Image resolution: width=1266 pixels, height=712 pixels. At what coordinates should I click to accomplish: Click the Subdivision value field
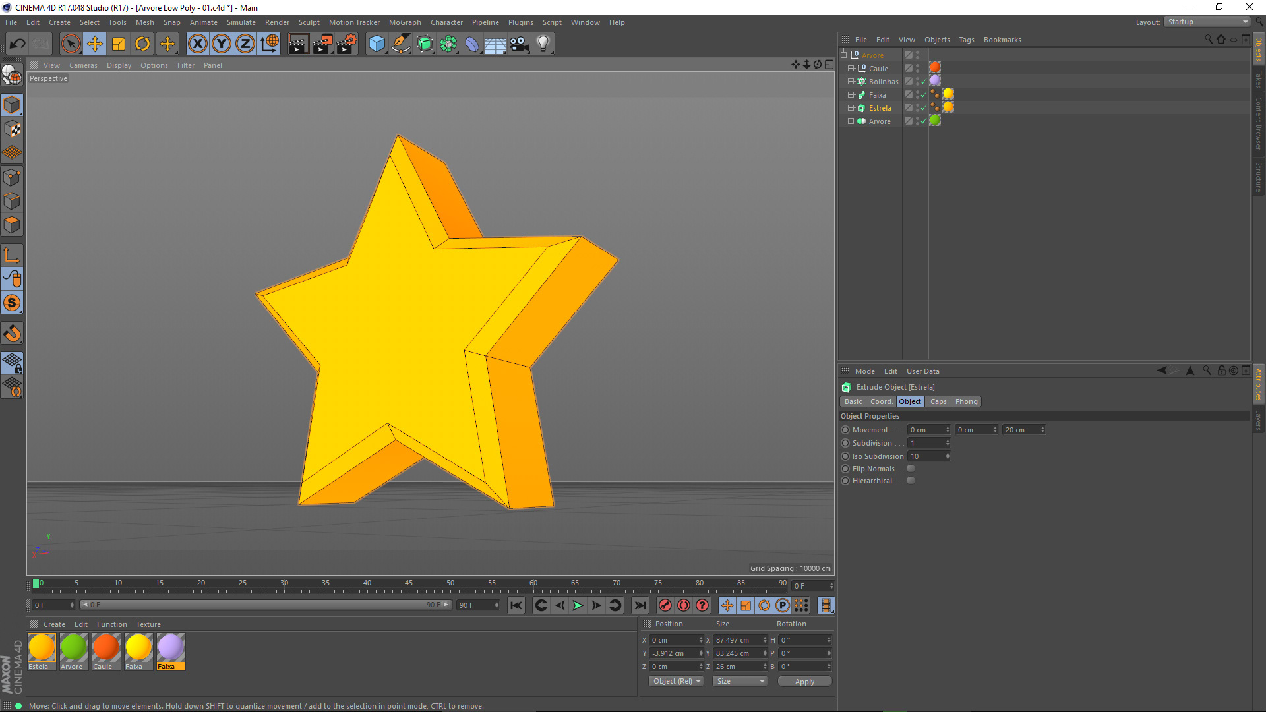pyautogui.click(x=926, y=443)
